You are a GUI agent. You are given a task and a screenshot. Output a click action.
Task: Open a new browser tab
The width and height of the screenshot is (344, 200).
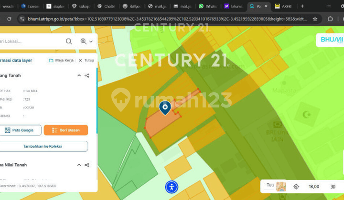(x=302, y=6)
